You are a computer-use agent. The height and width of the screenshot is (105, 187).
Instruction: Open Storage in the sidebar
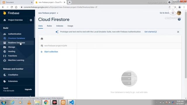[x=12, y=47]
